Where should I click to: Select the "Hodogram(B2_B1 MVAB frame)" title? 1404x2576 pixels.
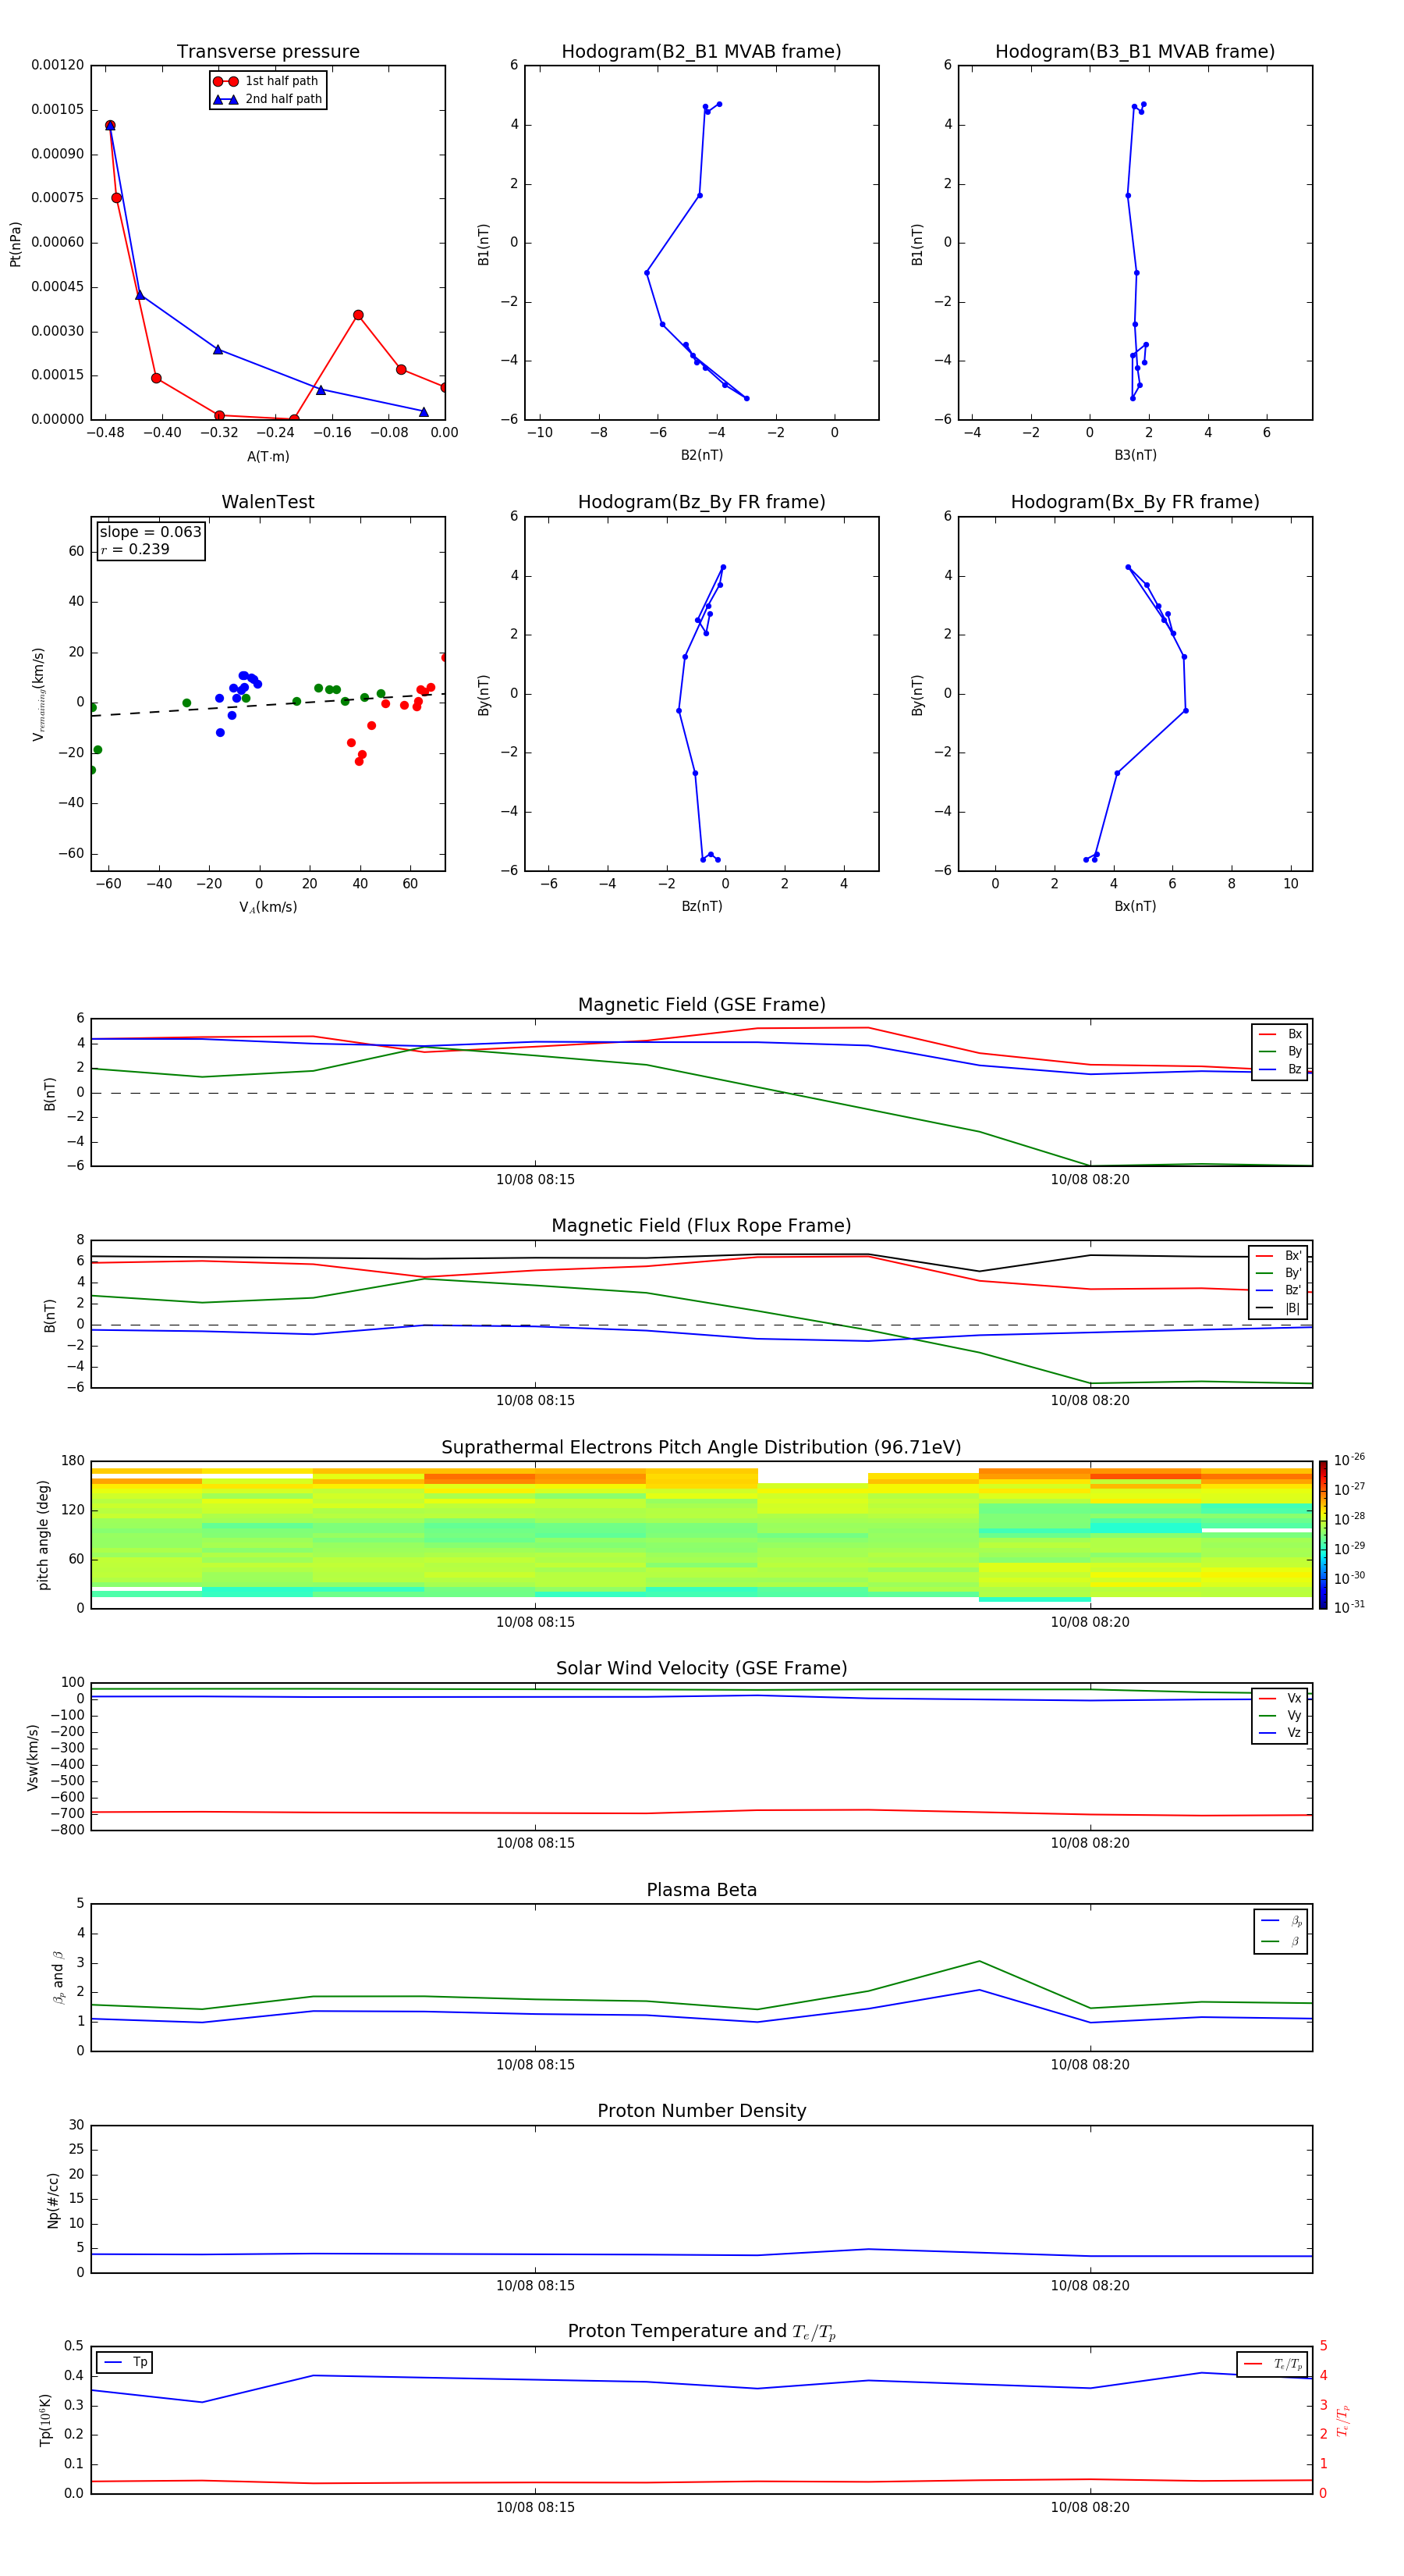(x=701, y=51)
